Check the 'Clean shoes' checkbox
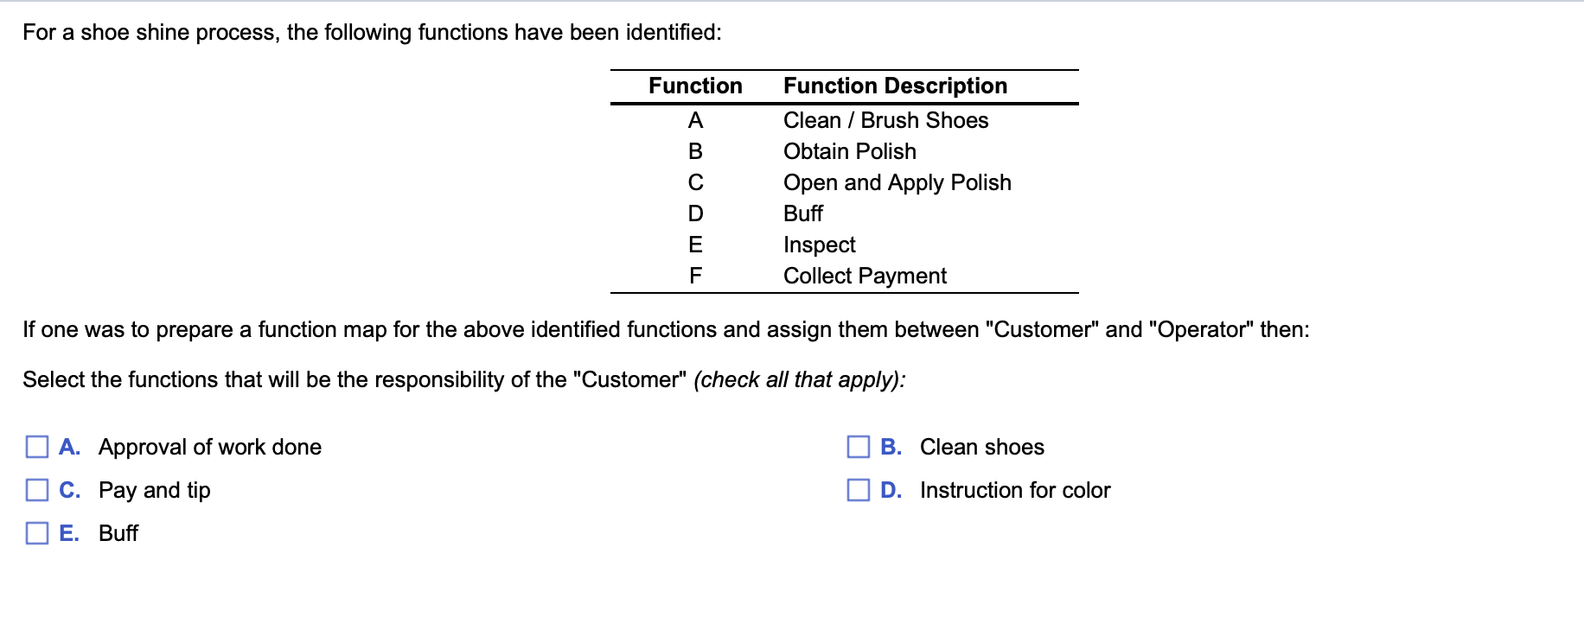 tap(857, 447)
